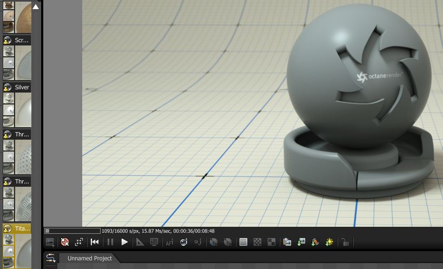
Task: Select the Silver material header
Action: click(x=17, y=87)
